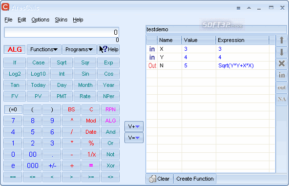This screenshot has width=289, height=186.
Task: Click the e constant key
Action: click(x=13, y=165)
